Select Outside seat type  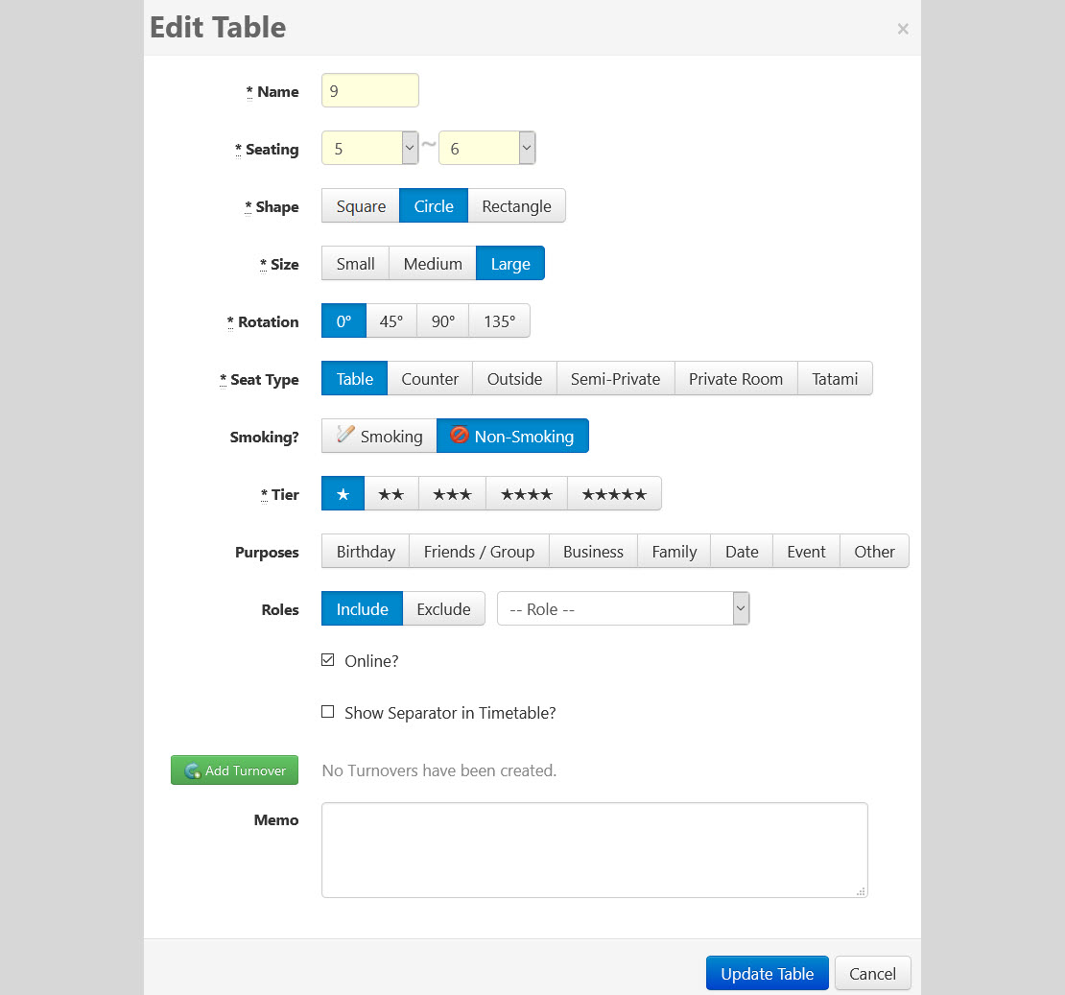(x=515, y=379)
